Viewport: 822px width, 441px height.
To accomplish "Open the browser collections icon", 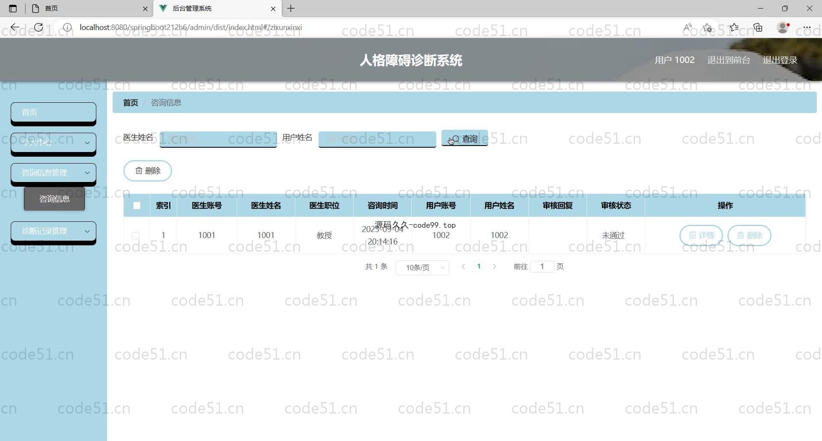I will coord(758,27).
